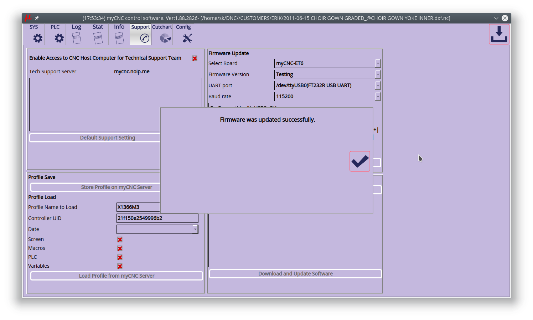
Task: Expand the Select Board dropdown
Action: [378, 63]
